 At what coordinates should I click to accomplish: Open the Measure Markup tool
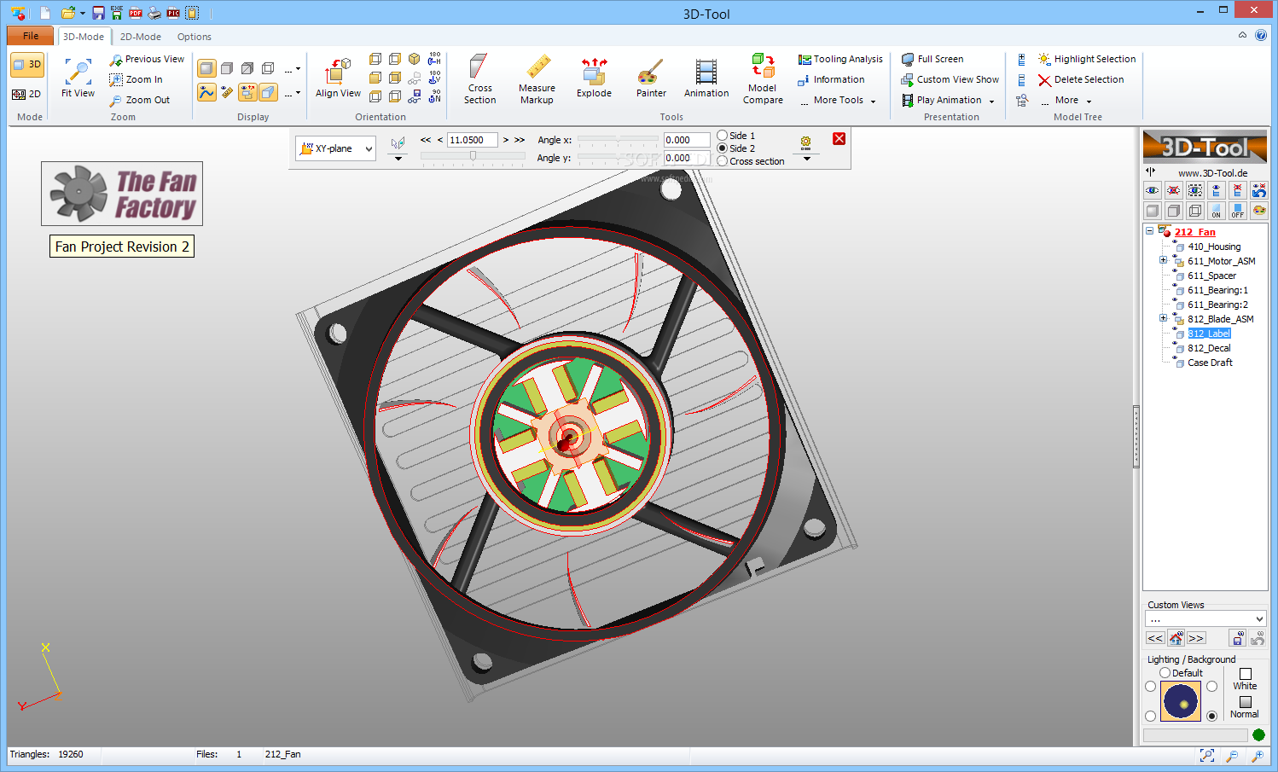click(537, 78)
